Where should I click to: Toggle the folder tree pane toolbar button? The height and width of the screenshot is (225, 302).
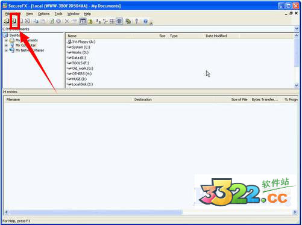(x=83, y=21)
